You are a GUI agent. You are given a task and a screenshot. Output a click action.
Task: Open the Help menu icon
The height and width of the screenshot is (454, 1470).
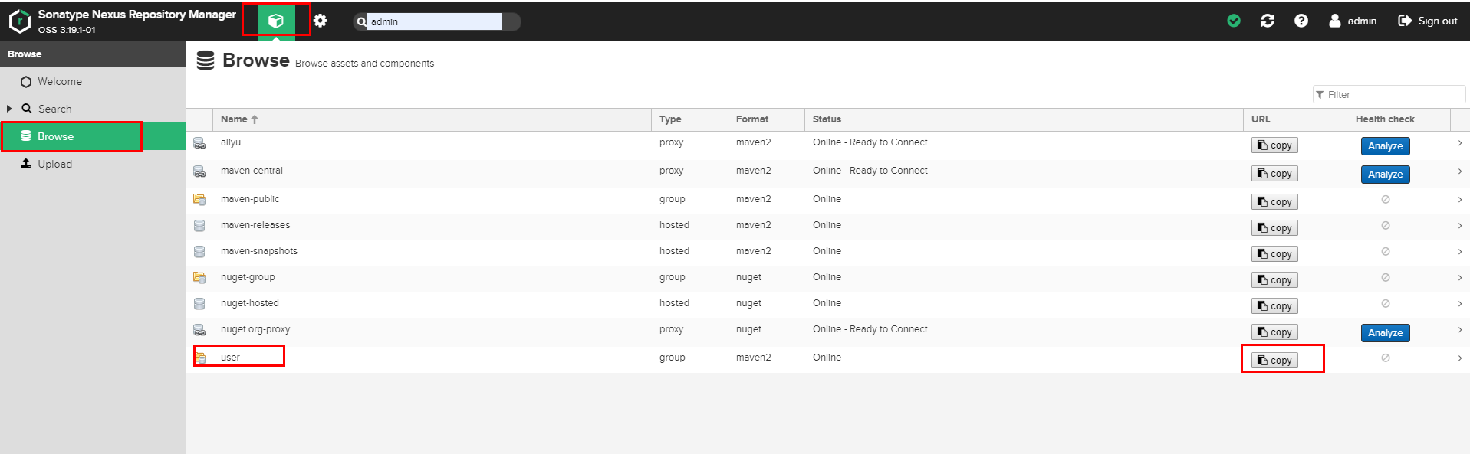pos(1301,21)
